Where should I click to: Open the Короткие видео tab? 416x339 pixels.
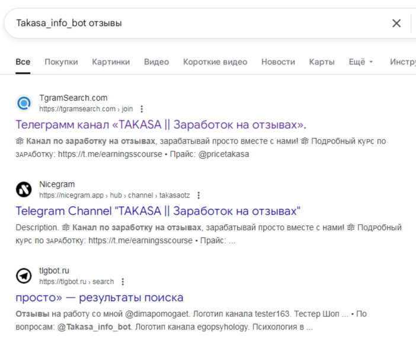tap(215, 62)
